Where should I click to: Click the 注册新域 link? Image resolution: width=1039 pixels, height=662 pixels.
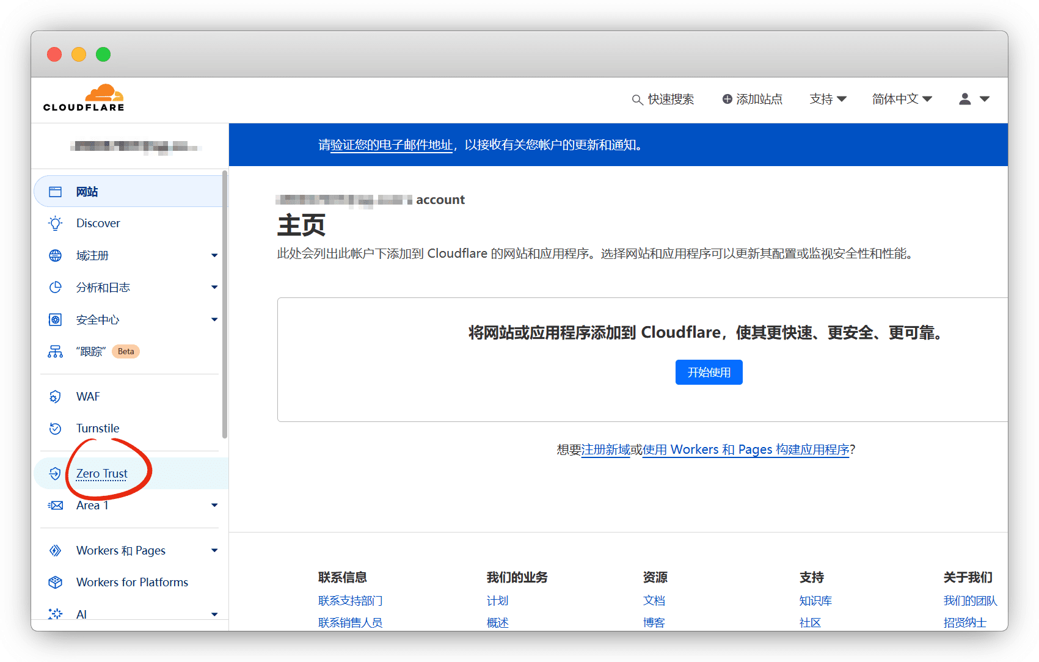pyautogui.click(x=605, y=450)
